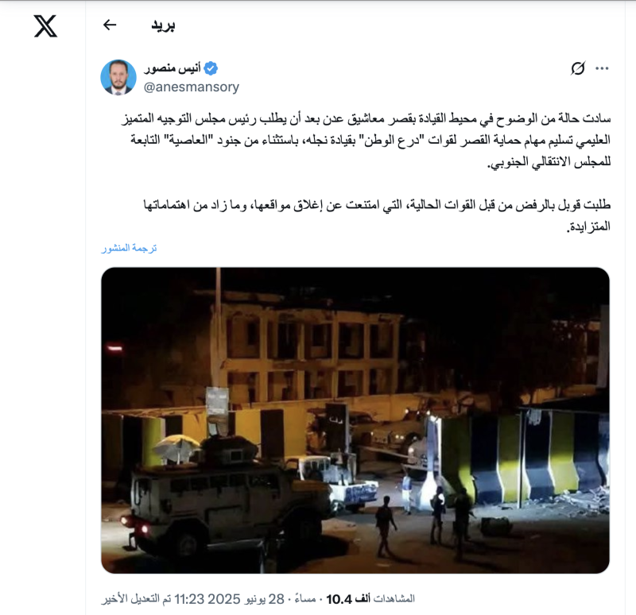Click the first paragraph of post text

366,141
